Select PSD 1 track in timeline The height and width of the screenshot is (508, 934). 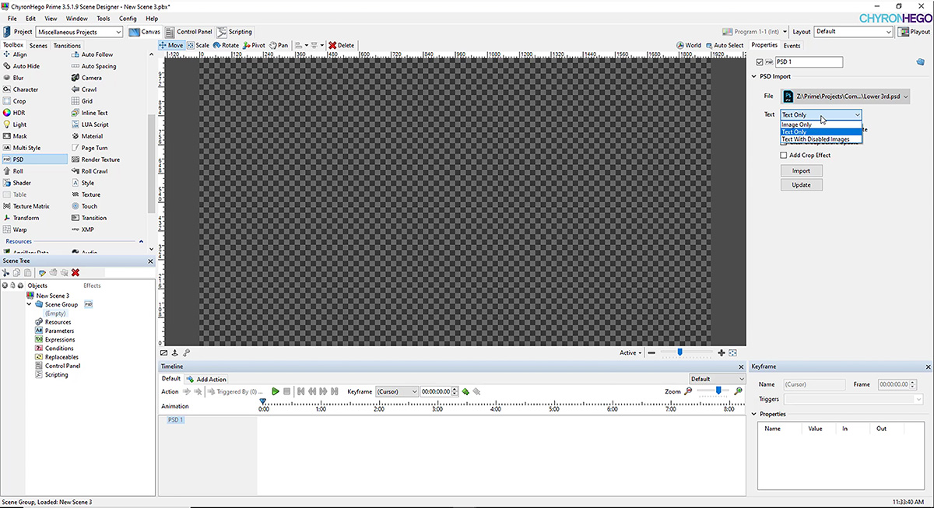[176, 420]
